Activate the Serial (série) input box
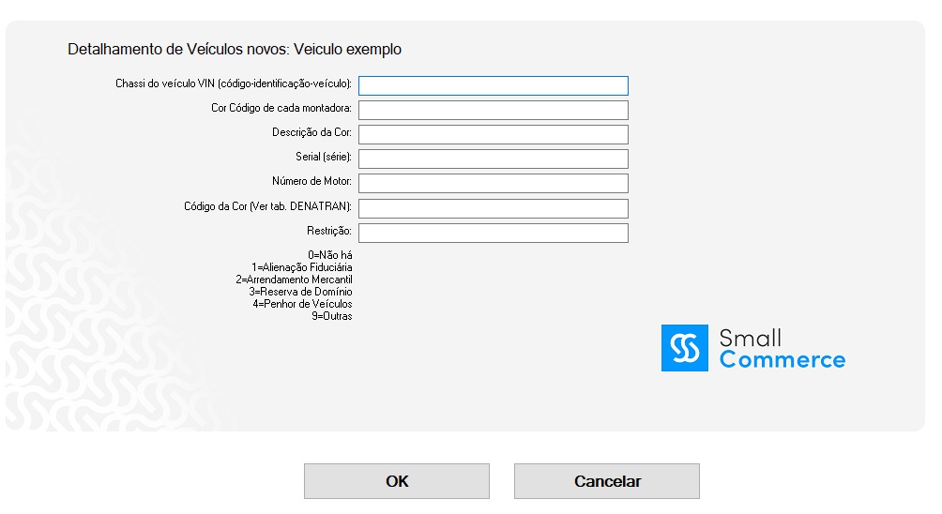 [x=493, y=159]
